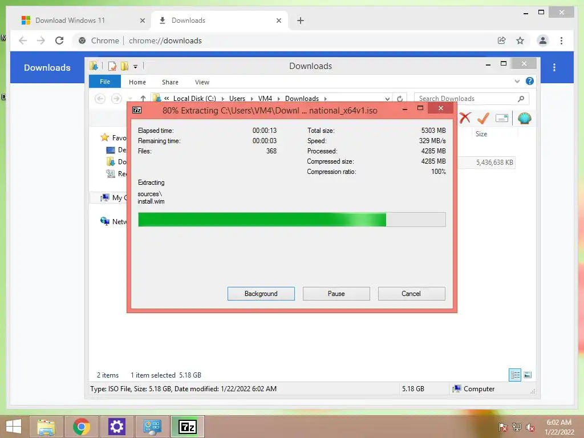
Task: Open quick access toolbar customize dropdown
Action: tap(136, 67)
